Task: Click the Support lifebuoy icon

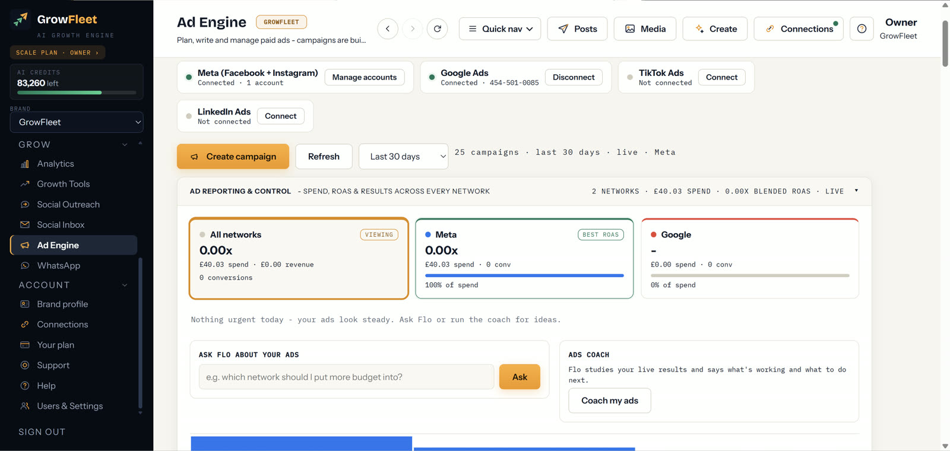Action: [x=25, y=366]
